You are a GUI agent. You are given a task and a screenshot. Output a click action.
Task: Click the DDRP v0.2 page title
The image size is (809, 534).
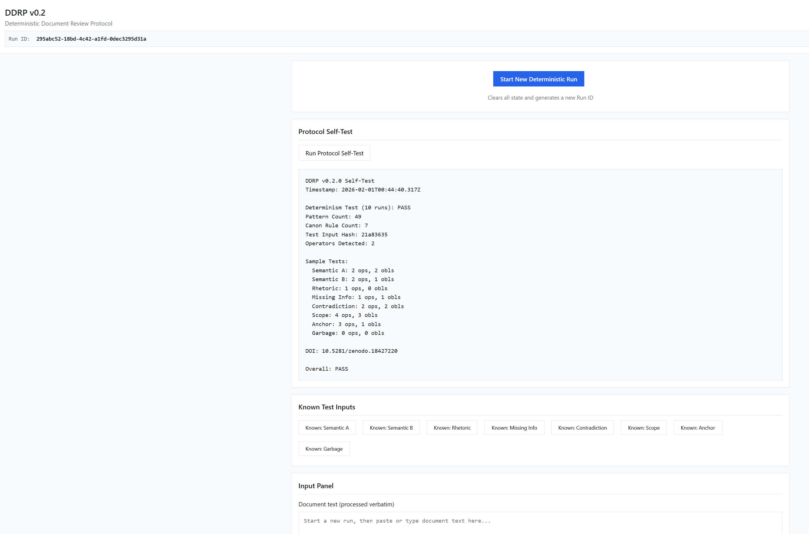point(25,13)
